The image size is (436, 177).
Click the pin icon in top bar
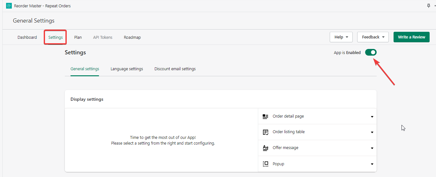click(x=429, y=6)
